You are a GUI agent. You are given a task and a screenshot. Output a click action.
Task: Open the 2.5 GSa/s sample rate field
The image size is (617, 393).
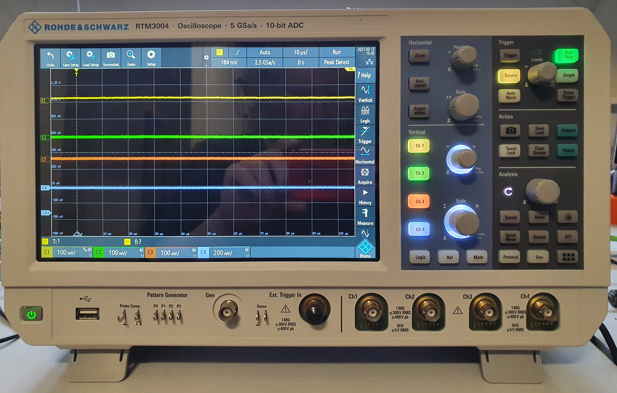click(x=265, y=62)
